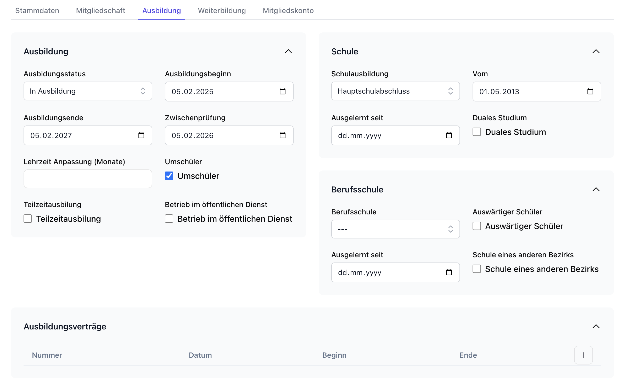This screenshot has height=388, width=628.
Task: Check the Duales Studium checkbox
Action: [477, 132]
